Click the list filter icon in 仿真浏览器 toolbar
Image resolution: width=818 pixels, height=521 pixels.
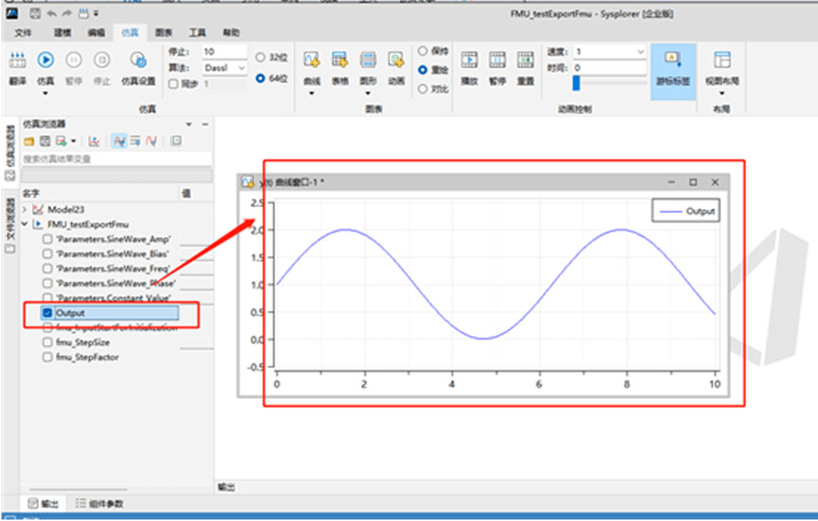pyautogui.click(x=135, y=141)
